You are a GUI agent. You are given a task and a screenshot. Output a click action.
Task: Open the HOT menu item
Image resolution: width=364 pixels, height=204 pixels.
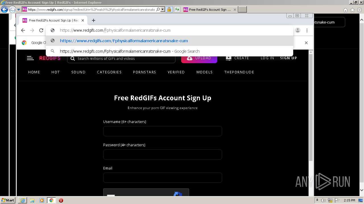[x=56, y=72]
